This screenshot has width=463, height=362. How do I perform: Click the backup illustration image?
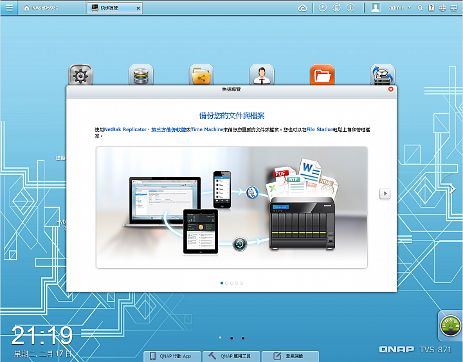[x=232, y=207]
